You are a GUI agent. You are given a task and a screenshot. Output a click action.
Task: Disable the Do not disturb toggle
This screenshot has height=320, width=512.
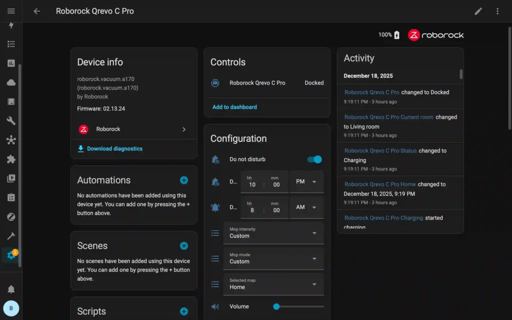314,159
